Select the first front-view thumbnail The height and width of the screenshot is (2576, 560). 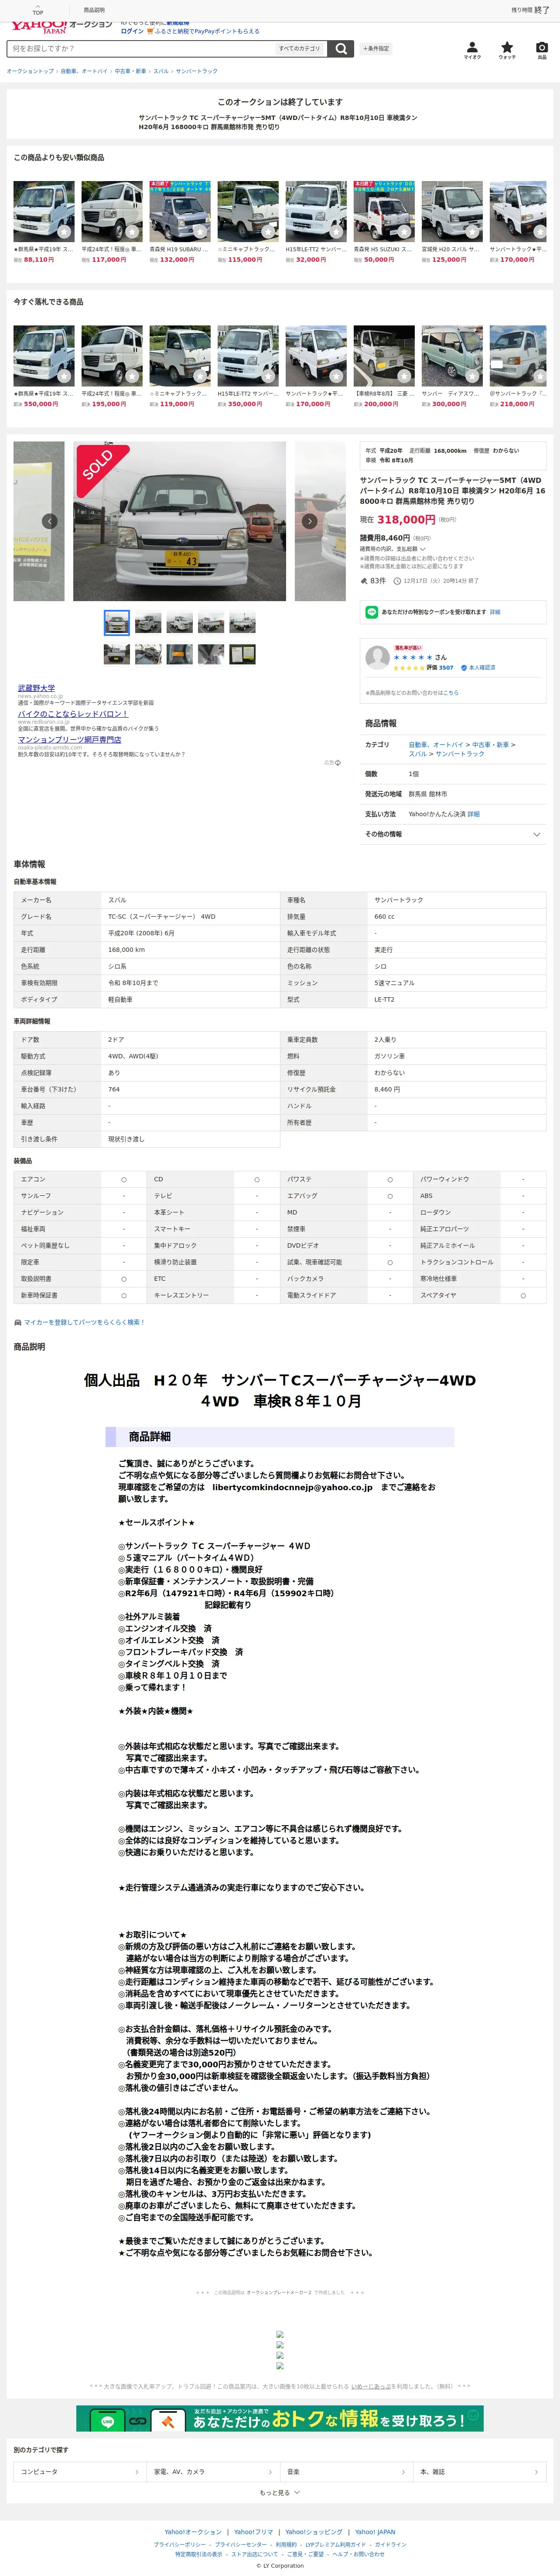[117, 623]
